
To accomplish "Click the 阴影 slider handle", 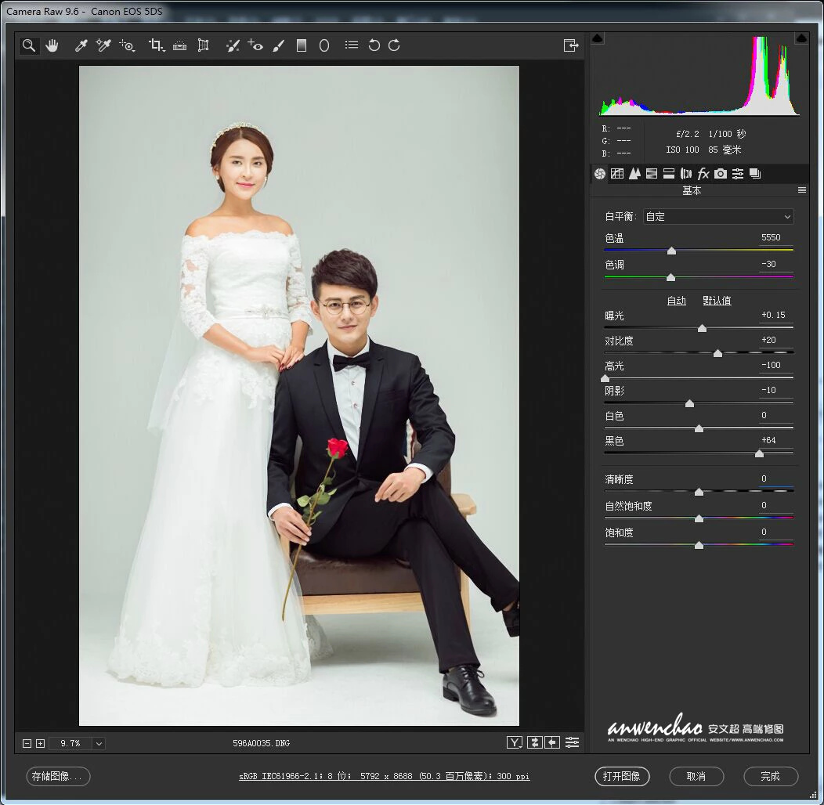I will click(690, 403).
